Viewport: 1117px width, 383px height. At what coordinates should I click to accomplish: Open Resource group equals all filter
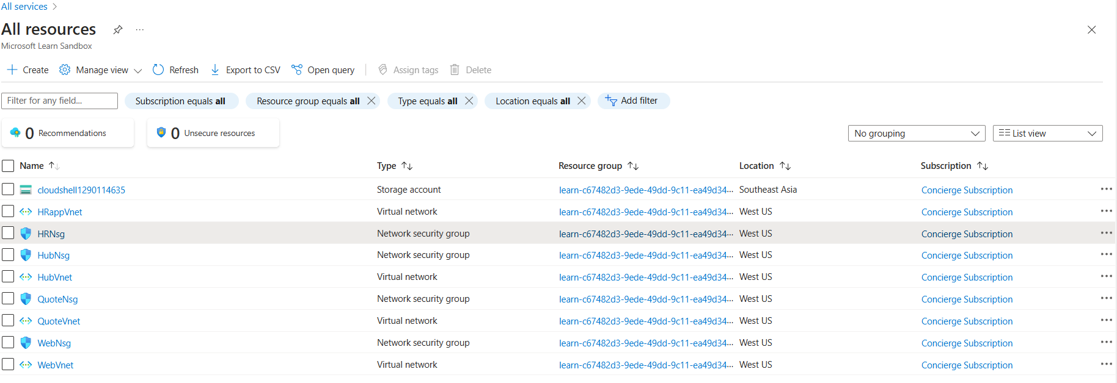[x=308, y=101]
